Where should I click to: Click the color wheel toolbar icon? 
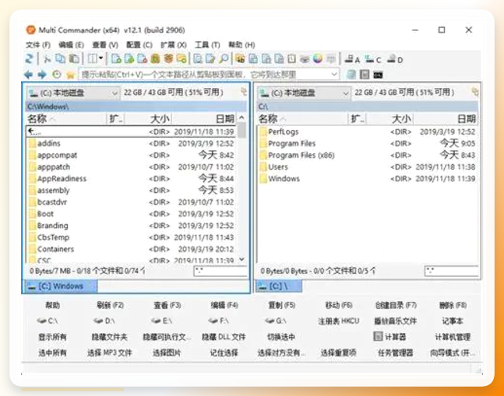[318, 58]
